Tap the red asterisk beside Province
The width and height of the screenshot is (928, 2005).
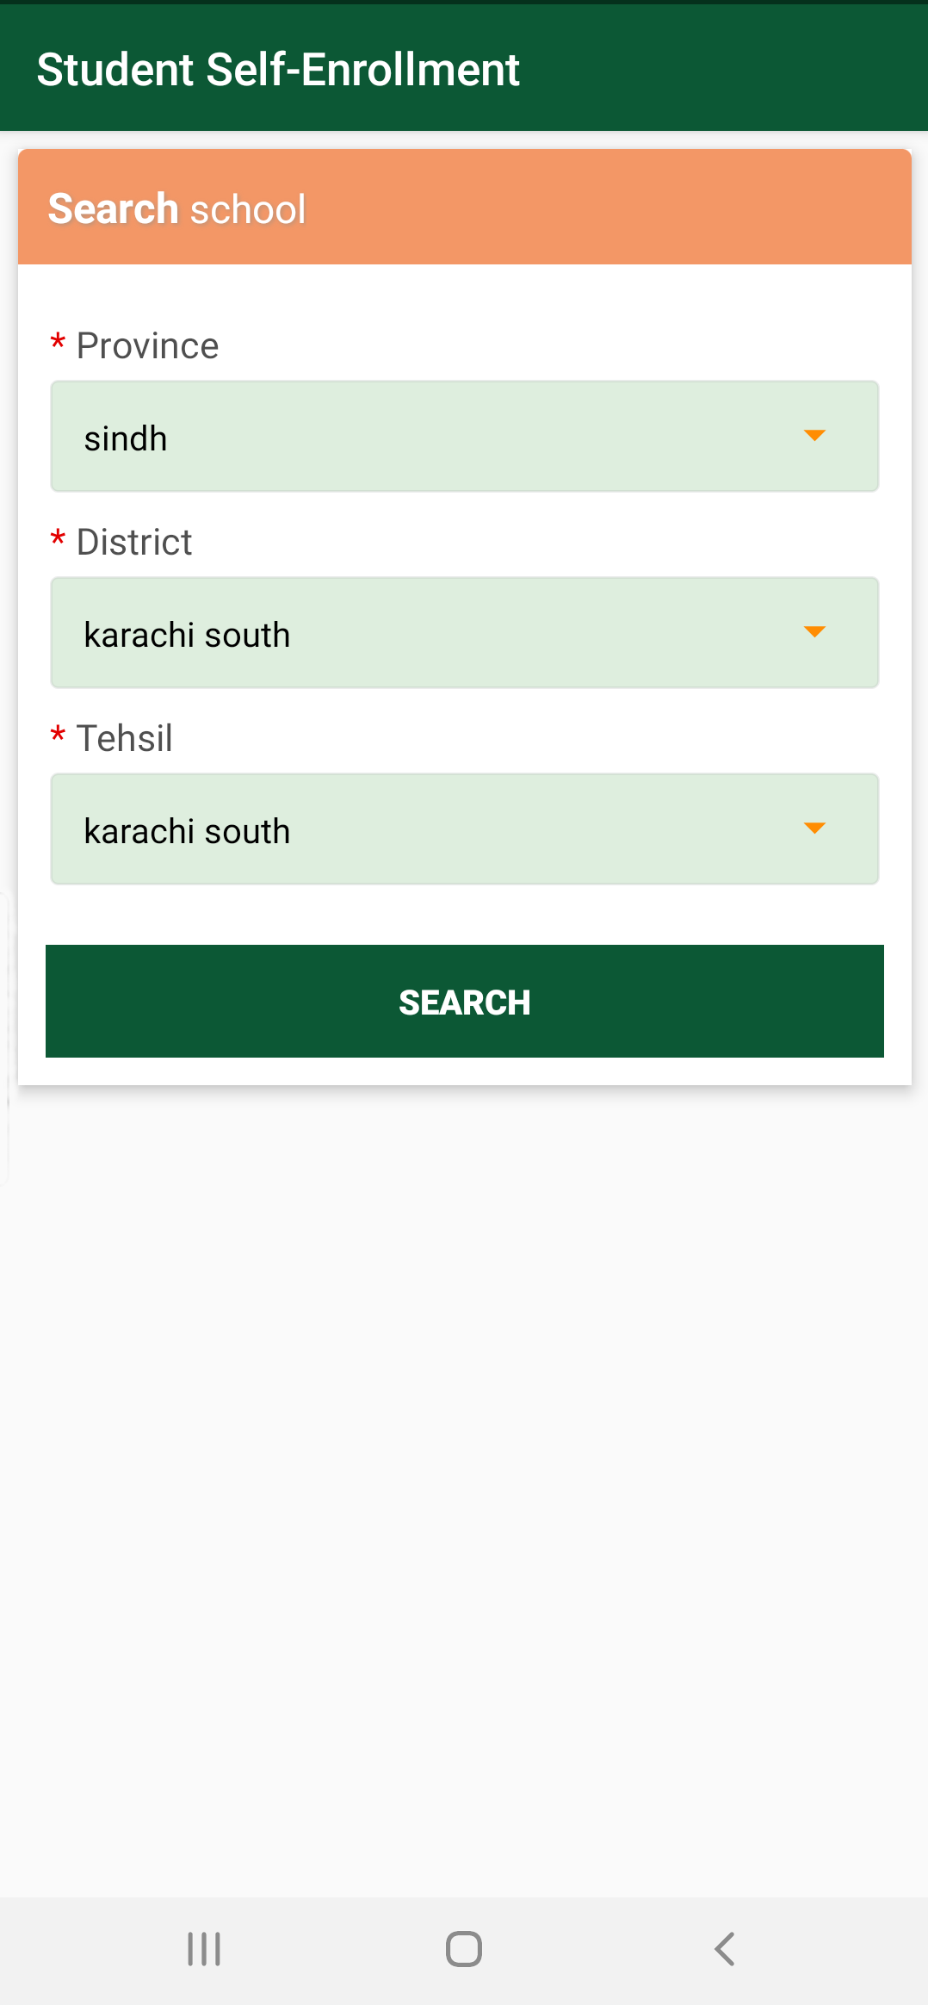[x=58, y=342]
